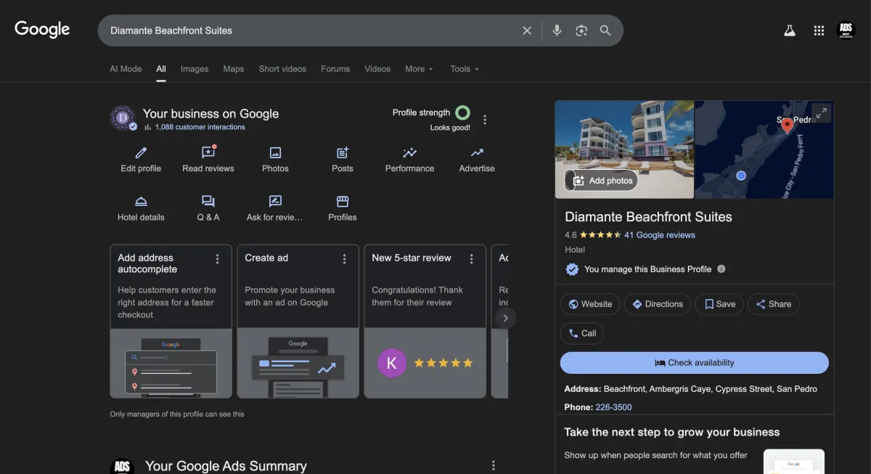Search by voice microphone icon
The image size is (871, 474).
pyautogui.click(x=557, y=30)
